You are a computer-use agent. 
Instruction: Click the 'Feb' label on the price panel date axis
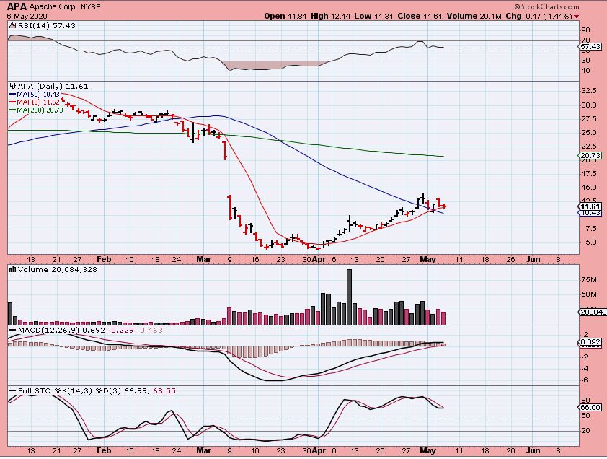[x=104, y=259]
